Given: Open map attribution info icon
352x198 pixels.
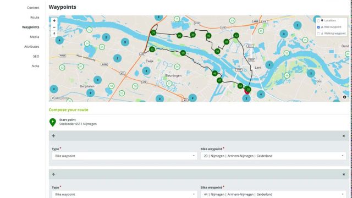Looking at the screenshot, I should [x=344, y=97].
